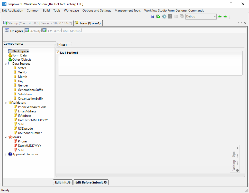249x193 pixels.
Task: Click the green checkmark validate icon
Action: [x=158, y=16]
